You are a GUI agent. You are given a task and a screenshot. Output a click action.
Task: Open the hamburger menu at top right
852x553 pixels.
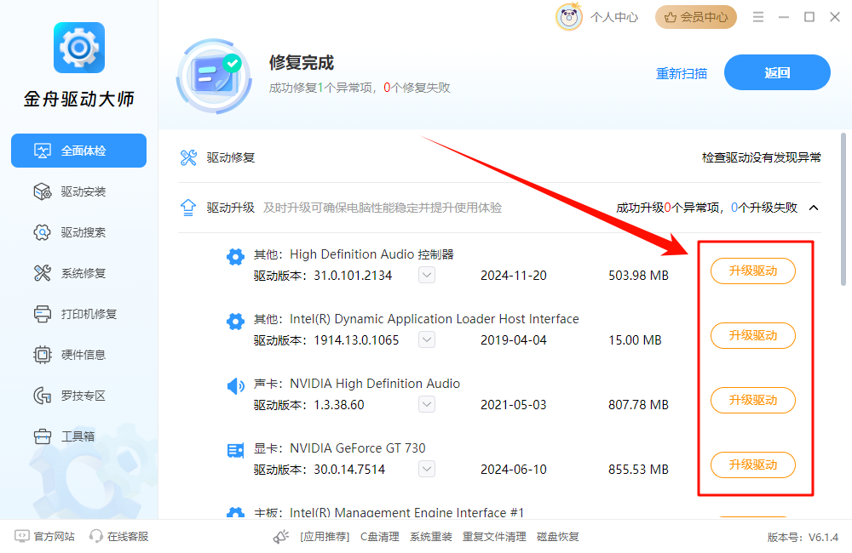pyautogui.click(x=757, y=16)
